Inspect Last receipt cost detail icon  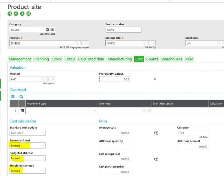click(x=156, y=159)
